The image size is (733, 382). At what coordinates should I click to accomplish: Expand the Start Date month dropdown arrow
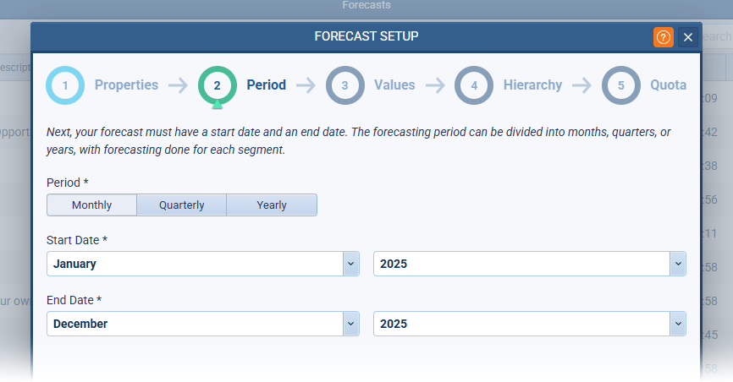(x=351, y=264)
